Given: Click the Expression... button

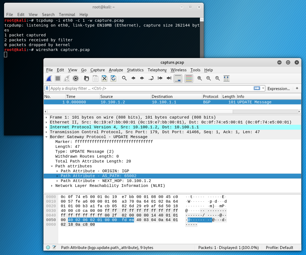Looking at the screenshot, I should pyautogui.click(x=278, y=88).
